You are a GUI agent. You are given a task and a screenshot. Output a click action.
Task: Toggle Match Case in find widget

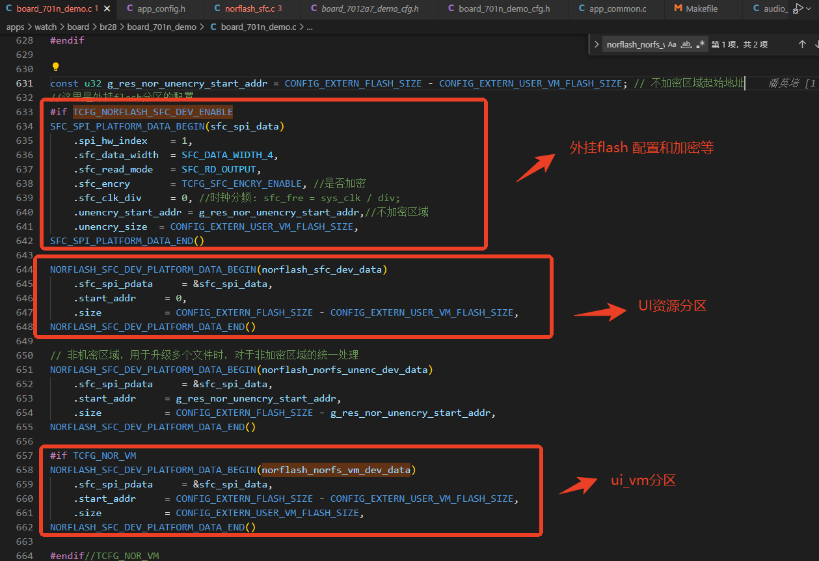click(672, 44)
